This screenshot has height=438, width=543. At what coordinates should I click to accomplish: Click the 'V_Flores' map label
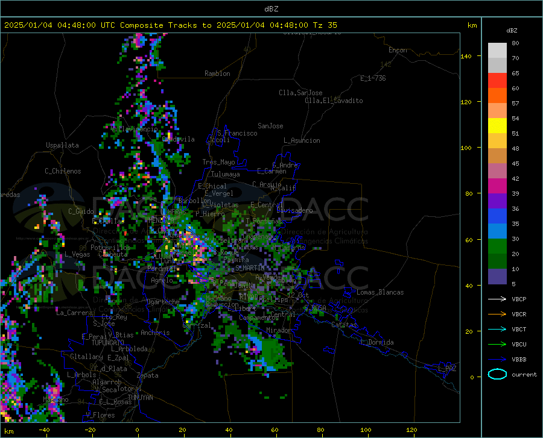100,415
